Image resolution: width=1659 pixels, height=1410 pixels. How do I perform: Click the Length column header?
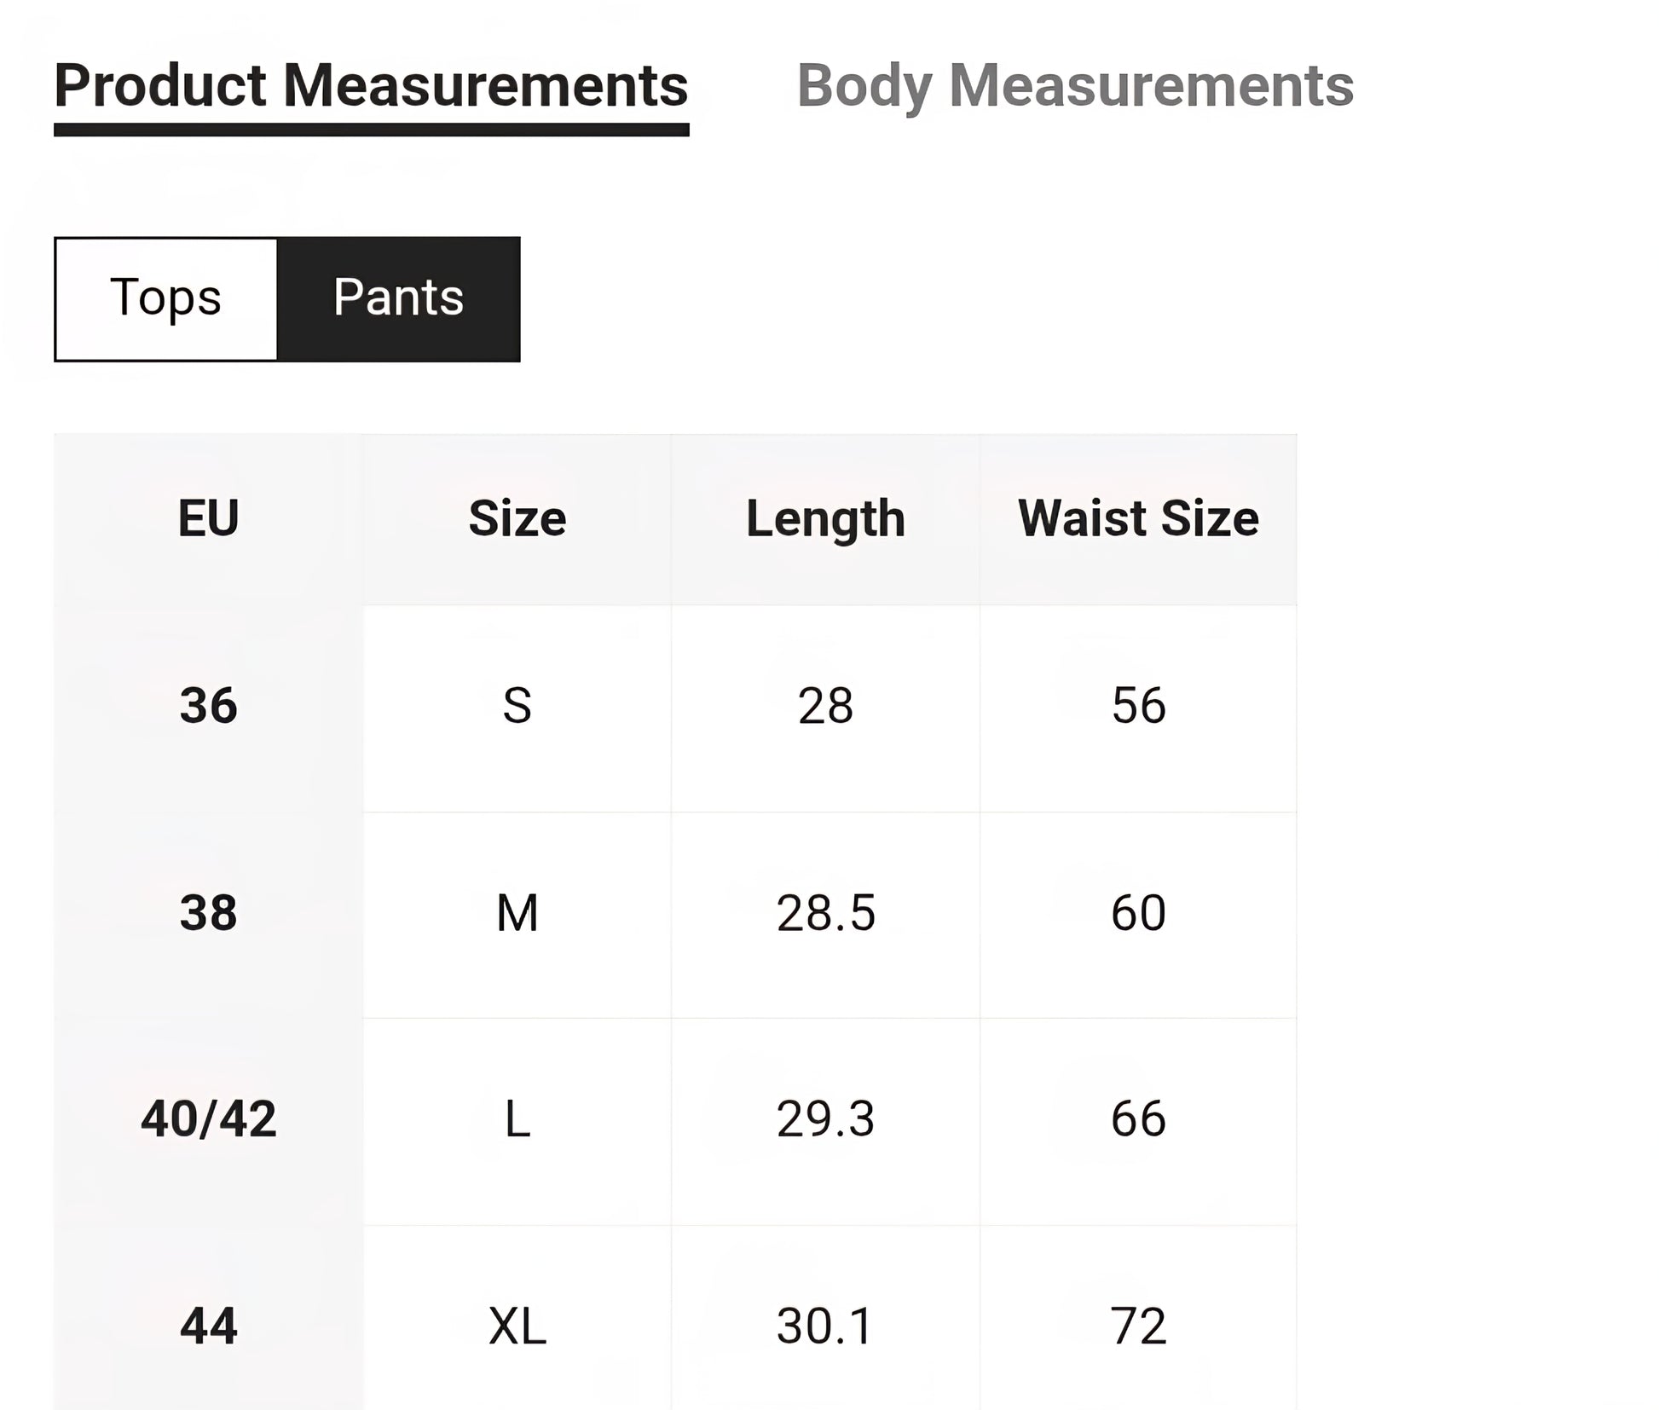[x=825, y=518]
